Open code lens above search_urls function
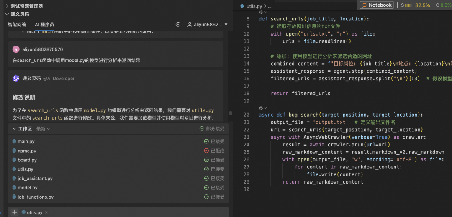This screenshot has height=217, width=452. pyautogui.click(x=263, y=12)
